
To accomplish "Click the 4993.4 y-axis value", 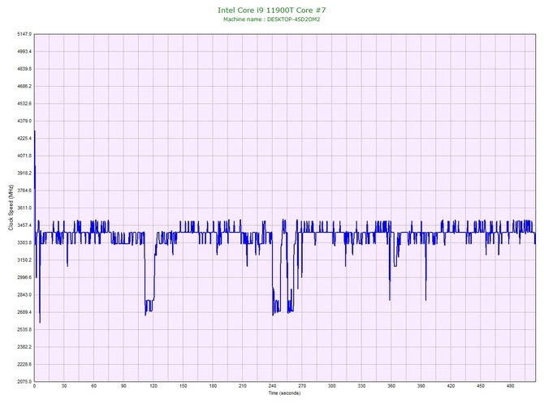I will [x=24, y=52].
